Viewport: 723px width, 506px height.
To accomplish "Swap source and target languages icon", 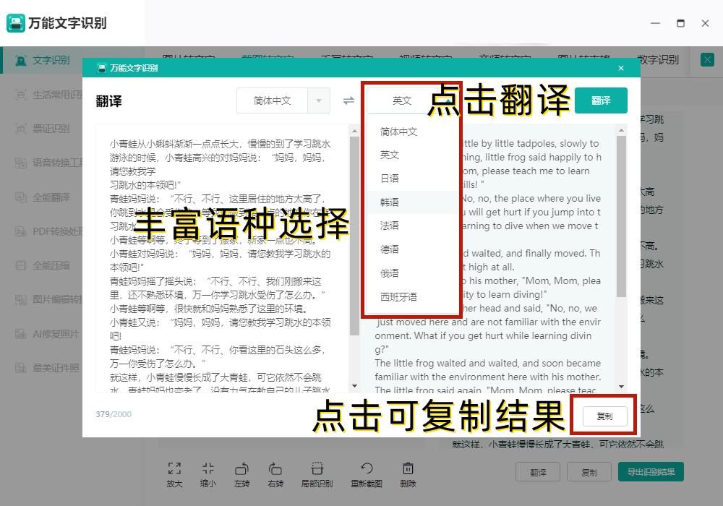I will click(348, 100).
